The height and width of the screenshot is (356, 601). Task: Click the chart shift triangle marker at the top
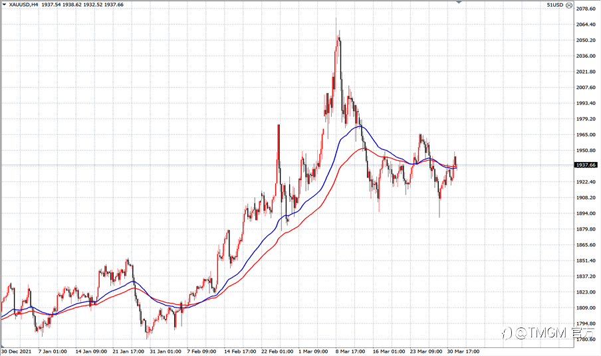coord(459,2)
